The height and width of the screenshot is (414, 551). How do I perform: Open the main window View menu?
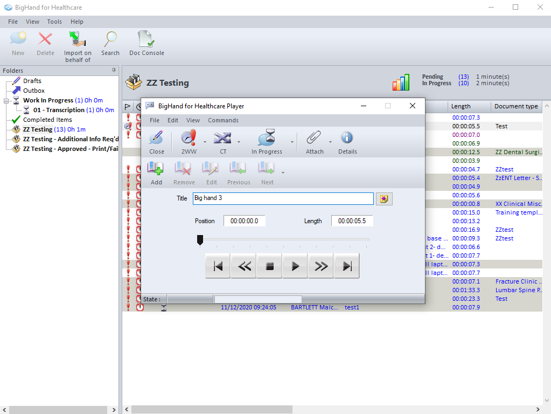pos(32,22)
